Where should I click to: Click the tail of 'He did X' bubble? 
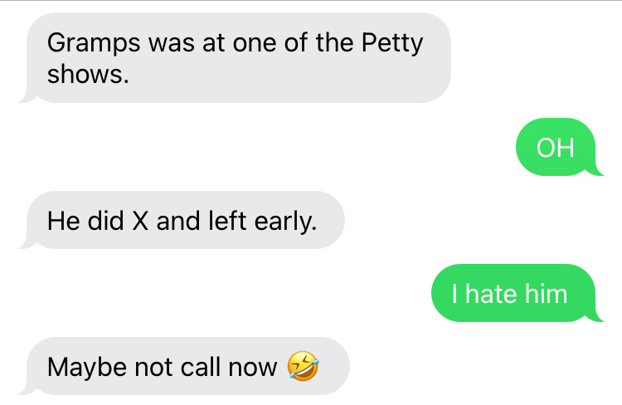27,244
